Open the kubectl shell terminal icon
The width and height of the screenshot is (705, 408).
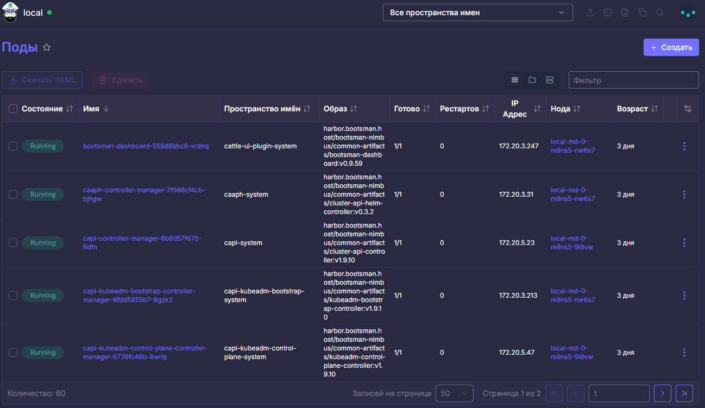click(x=608, y=12)
